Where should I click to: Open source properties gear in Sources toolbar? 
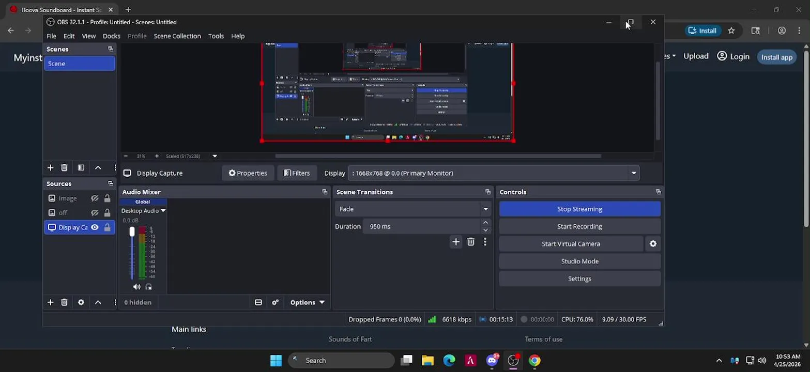pos(81,302)
